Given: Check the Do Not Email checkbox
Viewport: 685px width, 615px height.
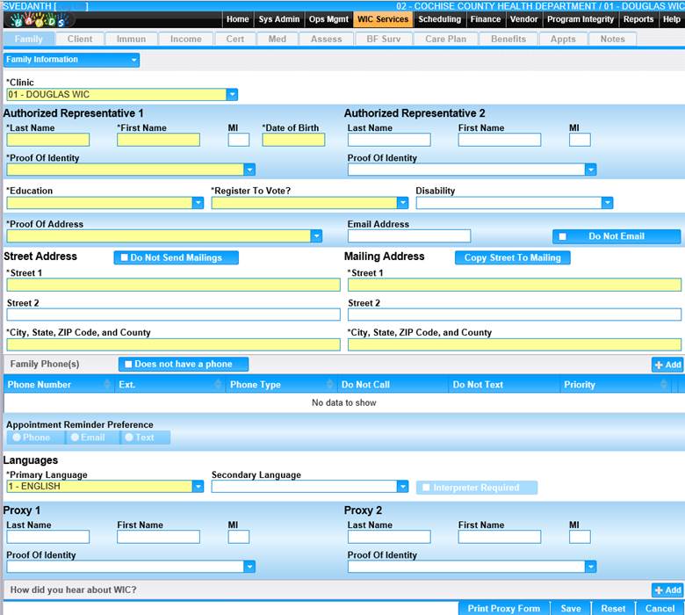Looking at the screenshot, I should point(563,236).
